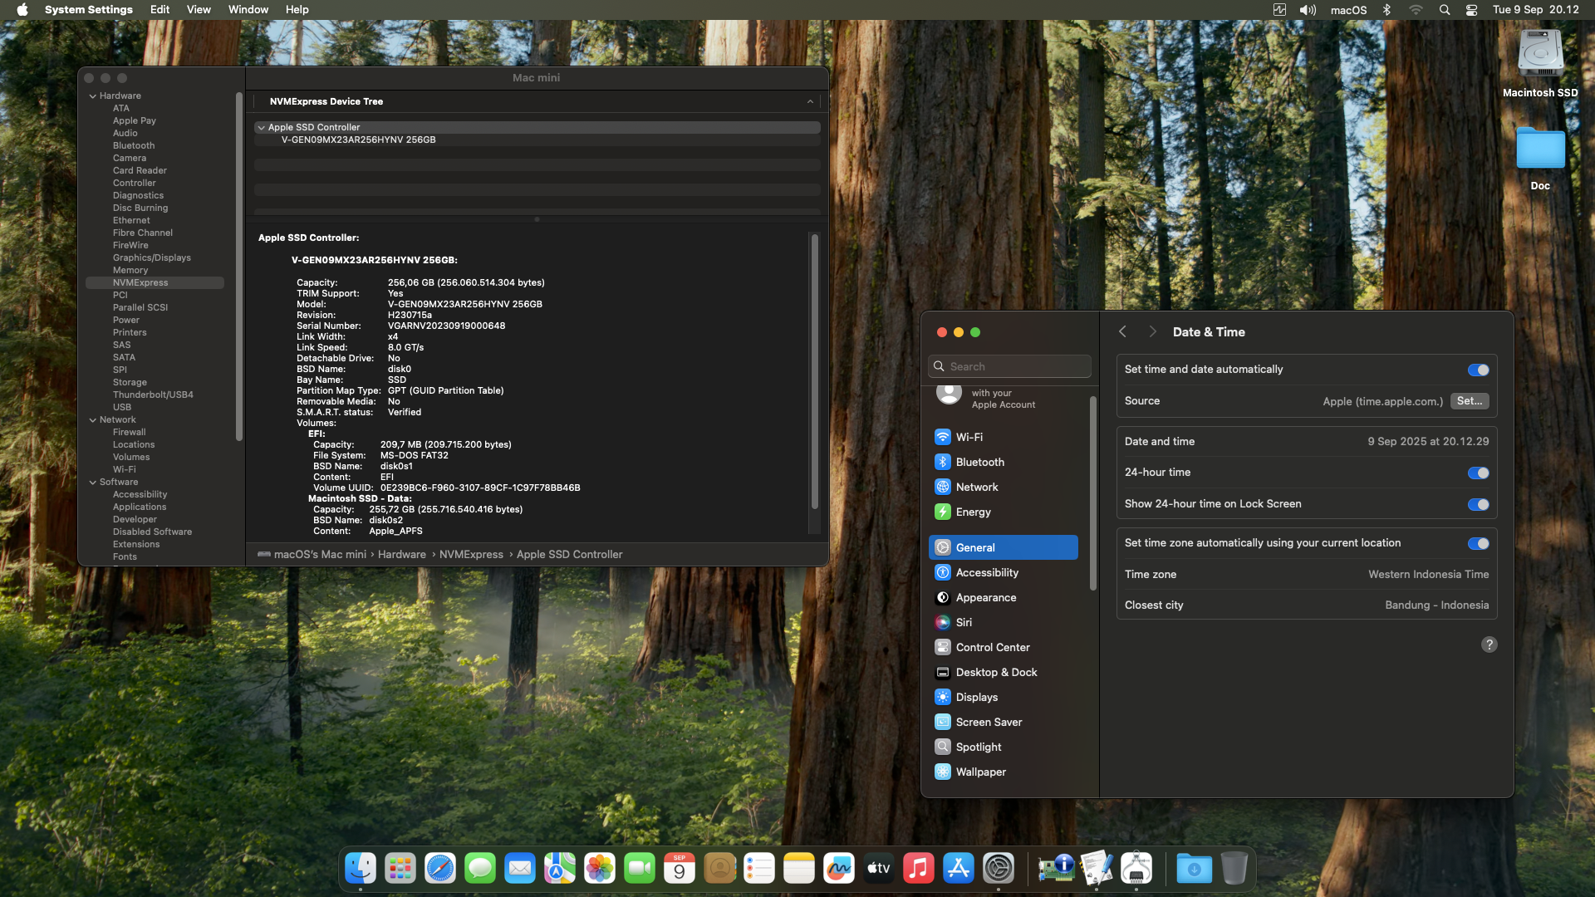Open Date & Time help button
Image resolution: width=1595 pixels, height=897 pixels.
point(1489,645)
